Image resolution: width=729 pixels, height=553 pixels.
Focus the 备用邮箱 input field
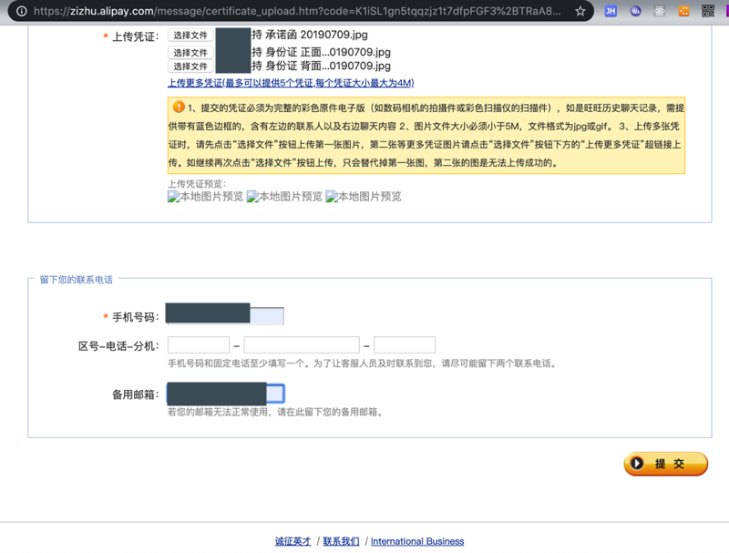pos(225,394)
